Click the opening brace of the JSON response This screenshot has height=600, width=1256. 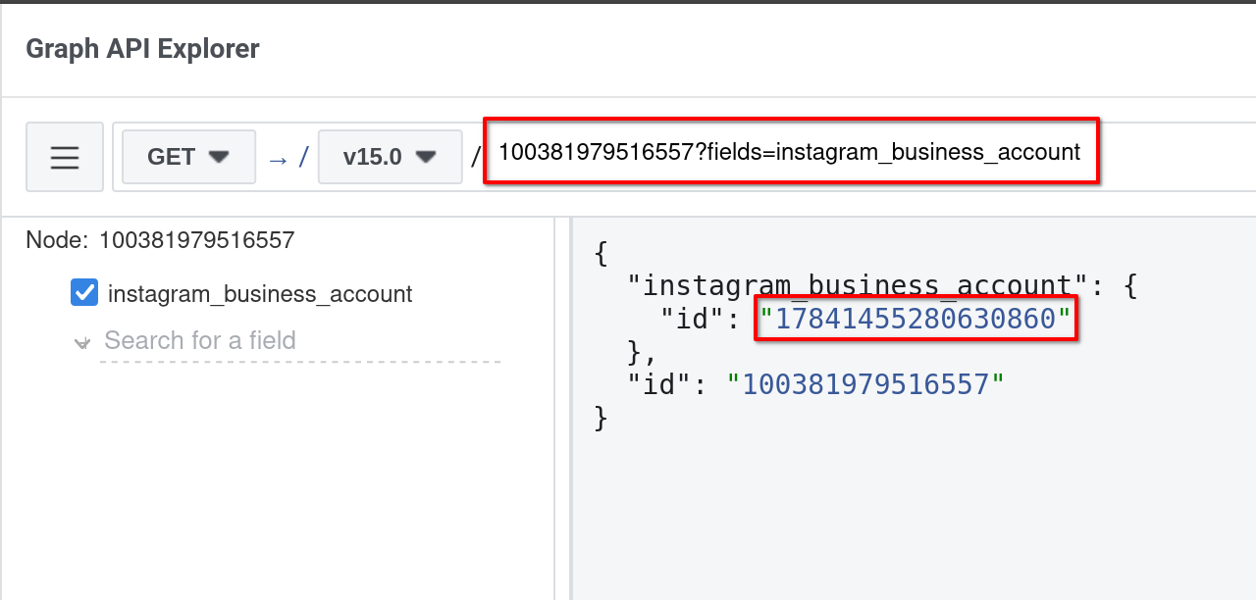tap(602, 254)
